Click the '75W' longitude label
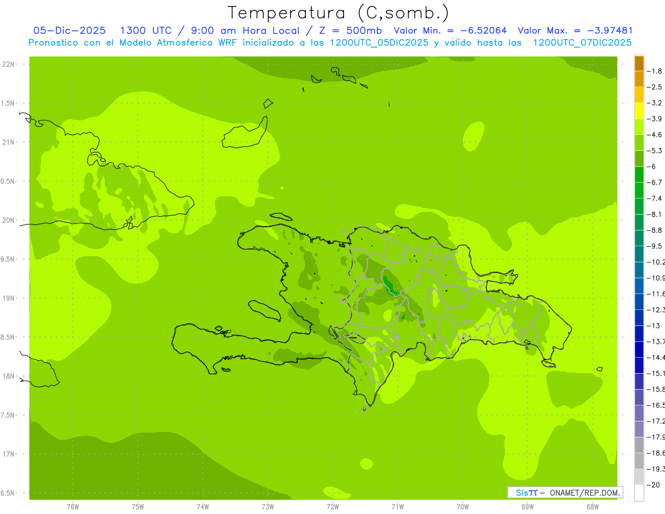 click(x=138, y=507)
